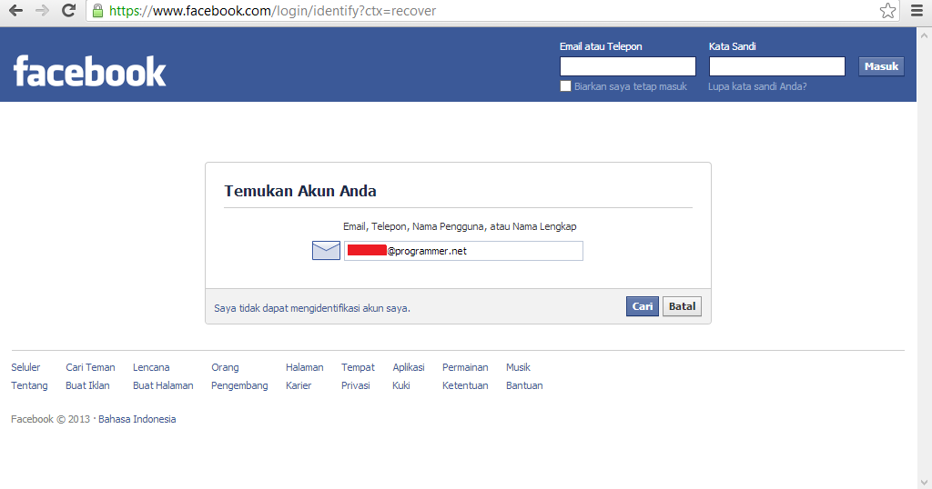This screenshot has height=489, width=932.
Task: Click the Batal cancel button
Action: 682,306
